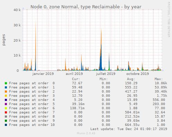Click the 'Last update' timestamp line
Viewport: 172px width, 137px height.
pos(129,129)
